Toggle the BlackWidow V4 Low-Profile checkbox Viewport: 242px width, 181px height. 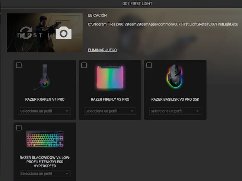[19, 128]
